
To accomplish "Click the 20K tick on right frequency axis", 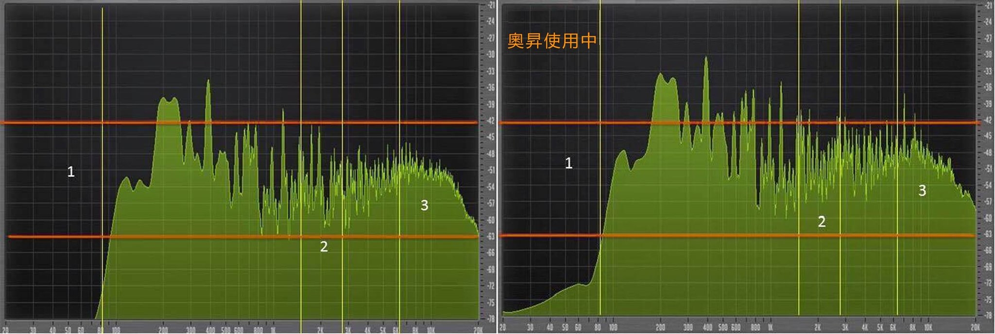I will [x=975, y=328].
